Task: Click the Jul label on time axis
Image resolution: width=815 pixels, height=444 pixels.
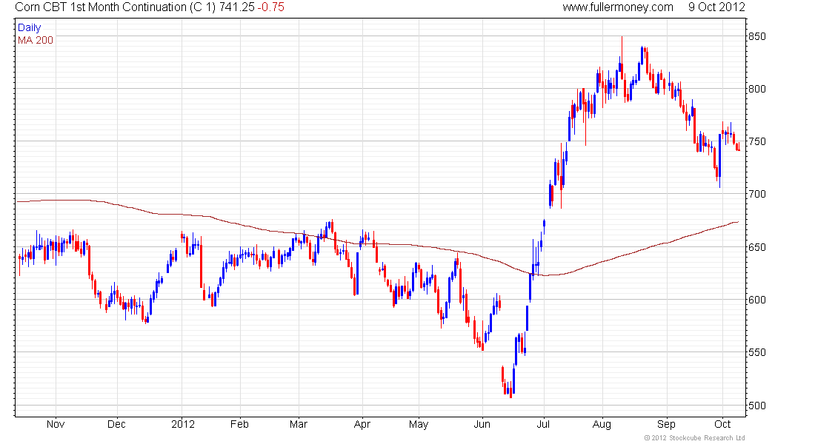Action: coord(543,424)
